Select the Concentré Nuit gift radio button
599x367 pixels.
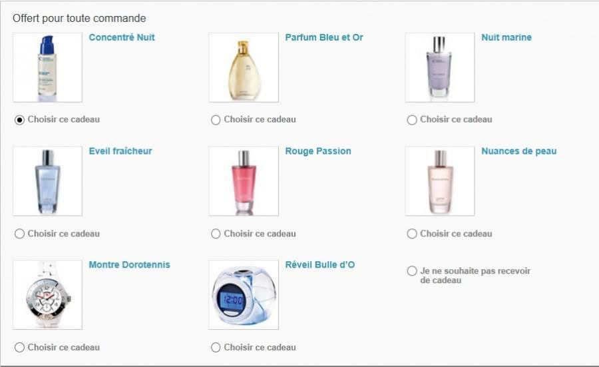(19, 120)
